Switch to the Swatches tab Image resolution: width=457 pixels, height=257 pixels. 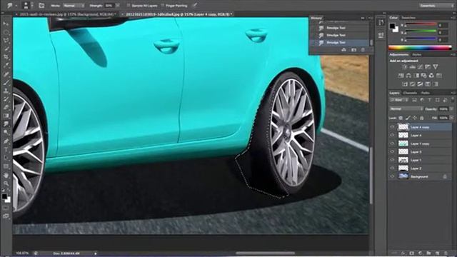coord(408,18)
